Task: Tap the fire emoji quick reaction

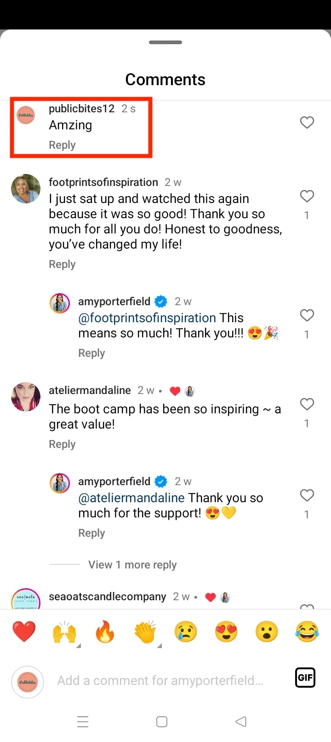Action: 105,632
